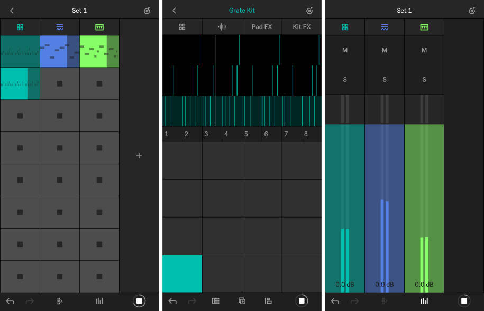Switch to the Pad FX tab

(x=261, y=26)
